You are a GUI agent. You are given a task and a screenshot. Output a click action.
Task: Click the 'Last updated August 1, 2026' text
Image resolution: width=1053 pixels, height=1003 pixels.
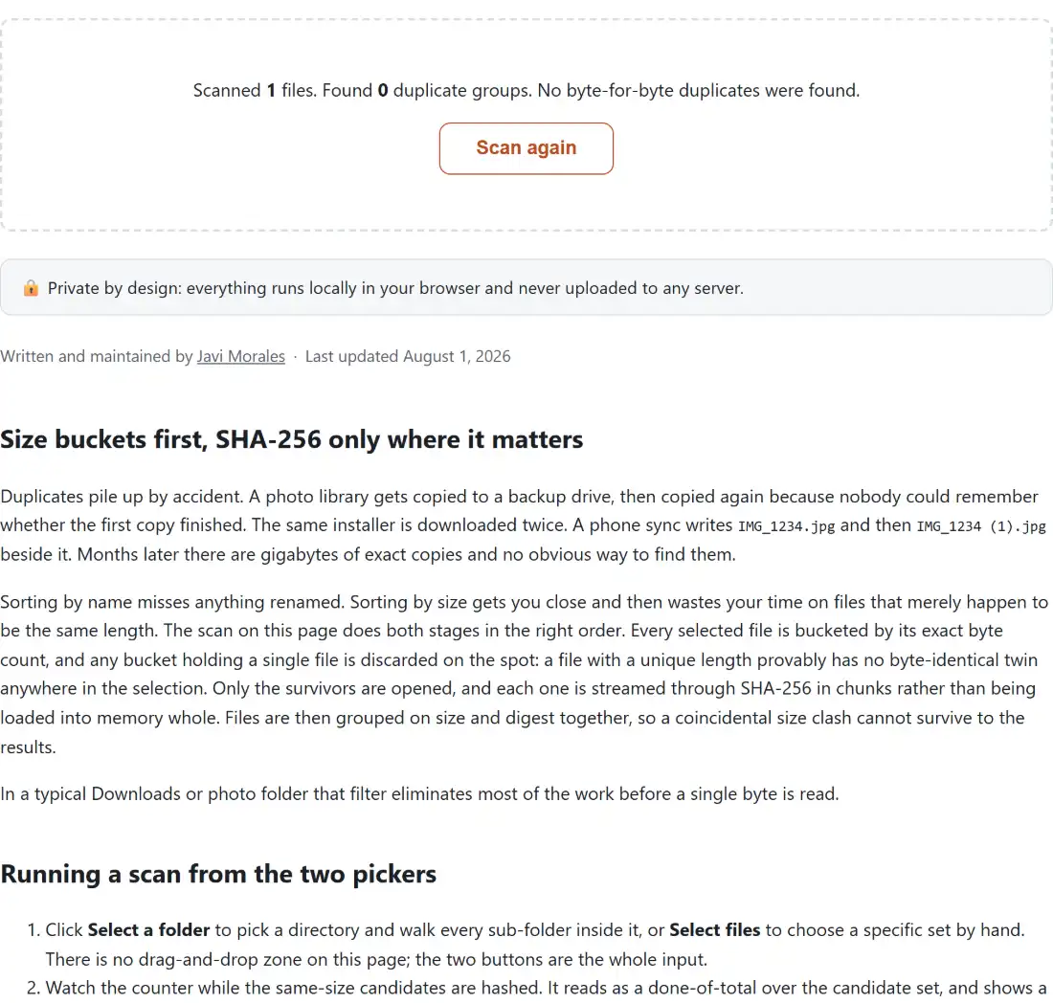click(x=408, y=356)
